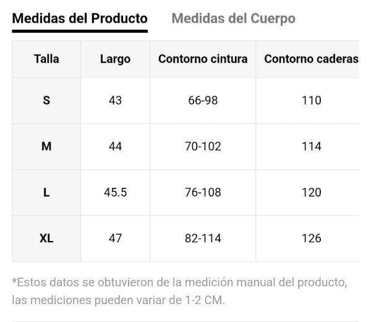Select the size M row label
The image size is (371, 322).
(x=46, y=146)
